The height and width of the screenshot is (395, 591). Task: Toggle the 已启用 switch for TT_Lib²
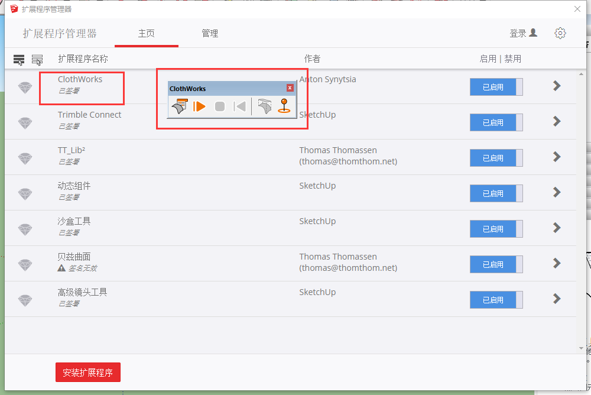[496, 158]
